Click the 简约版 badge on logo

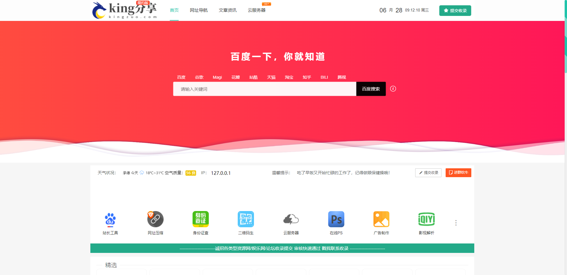tap(143, 3)
